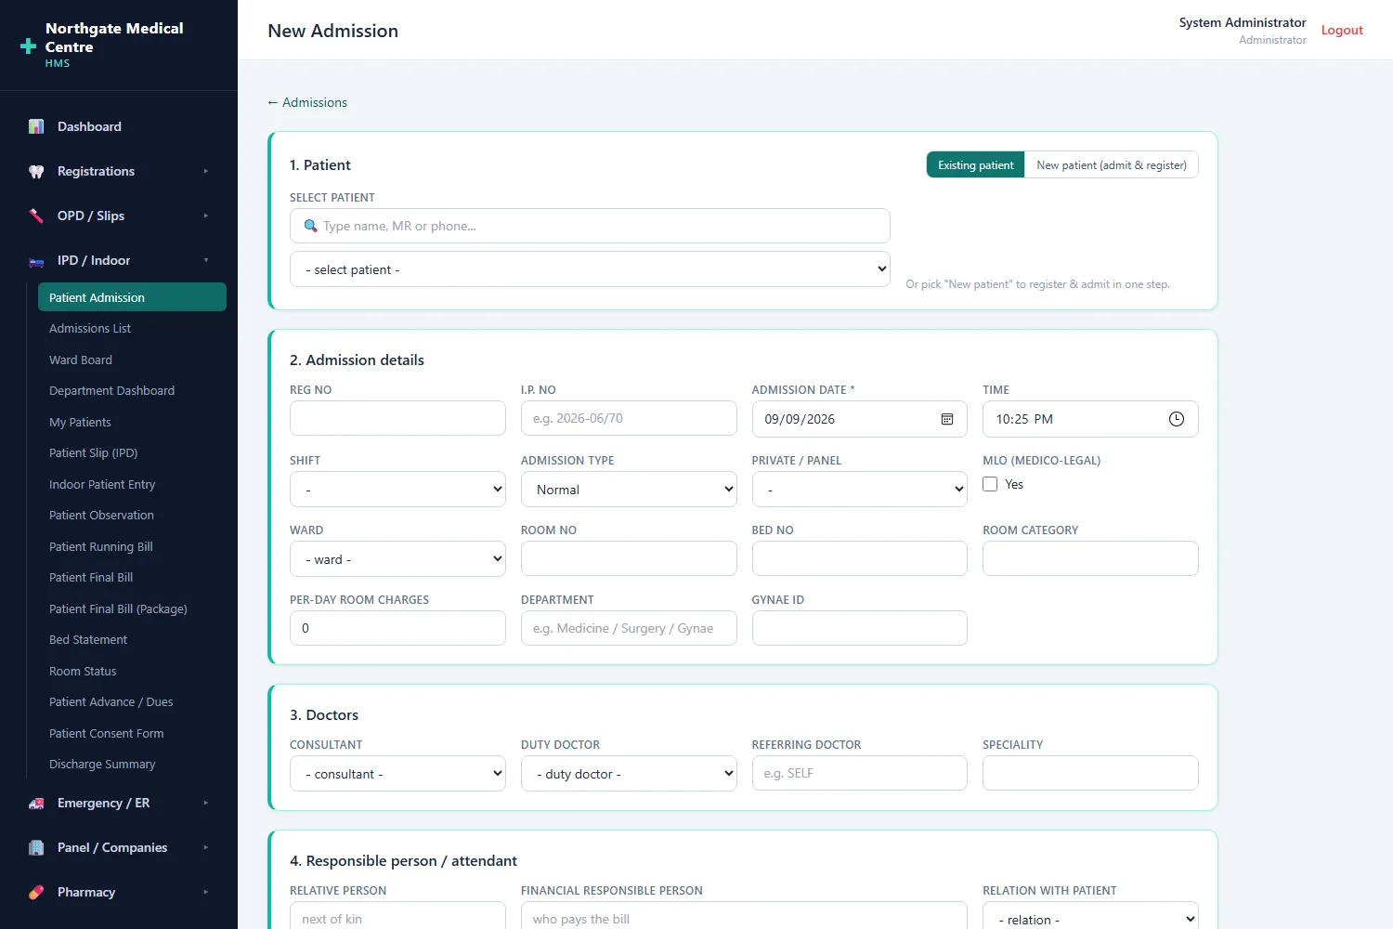This screenshot has height=929, width=1393.
Task: Click the I.P. No input field
Action: point(629,418)
